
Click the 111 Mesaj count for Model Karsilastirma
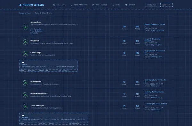click(137, 94)
